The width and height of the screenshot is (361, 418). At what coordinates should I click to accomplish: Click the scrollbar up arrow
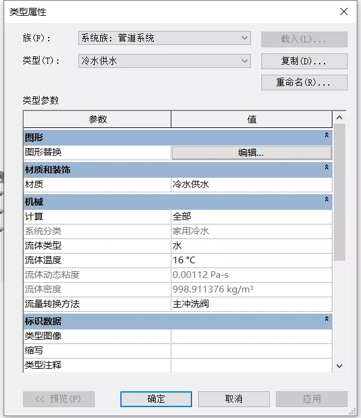pos(339,118)
